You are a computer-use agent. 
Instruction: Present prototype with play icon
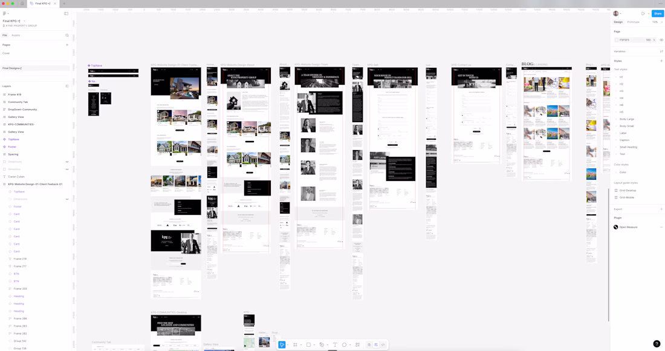(x=643, y=13)
